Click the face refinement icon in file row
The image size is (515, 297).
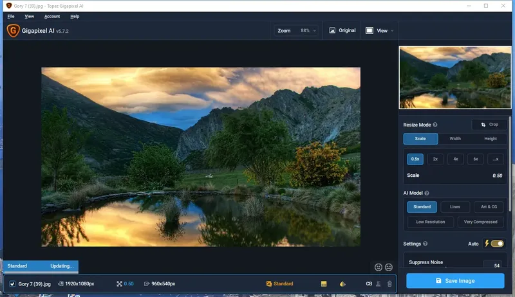[x=379, y=283]
